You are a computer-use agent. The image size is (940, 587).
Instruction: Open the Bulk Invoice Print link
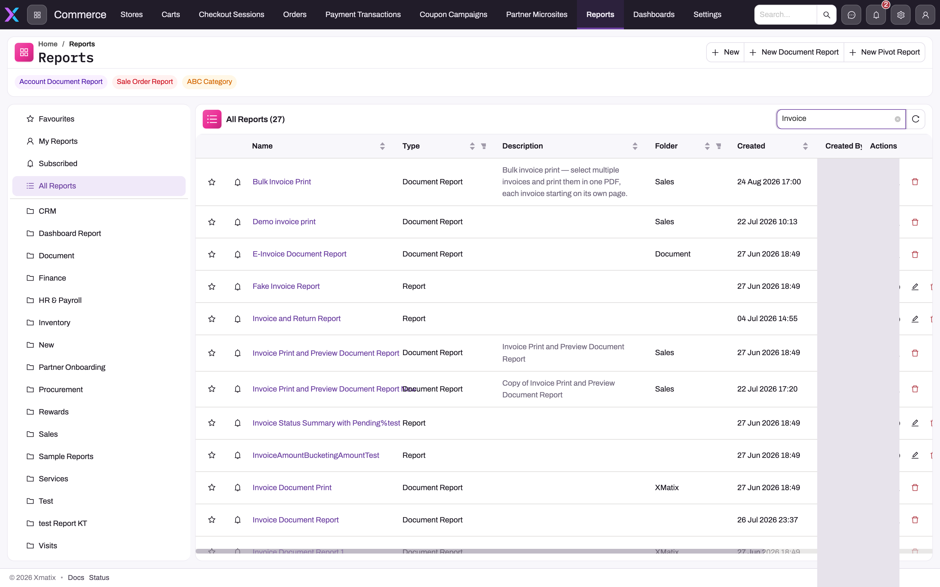coord(282,182)
